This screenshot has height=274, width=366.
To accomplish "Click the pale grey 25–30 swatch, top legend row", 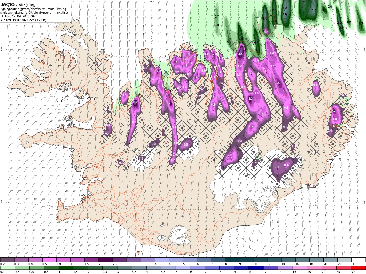I will 344,260.
